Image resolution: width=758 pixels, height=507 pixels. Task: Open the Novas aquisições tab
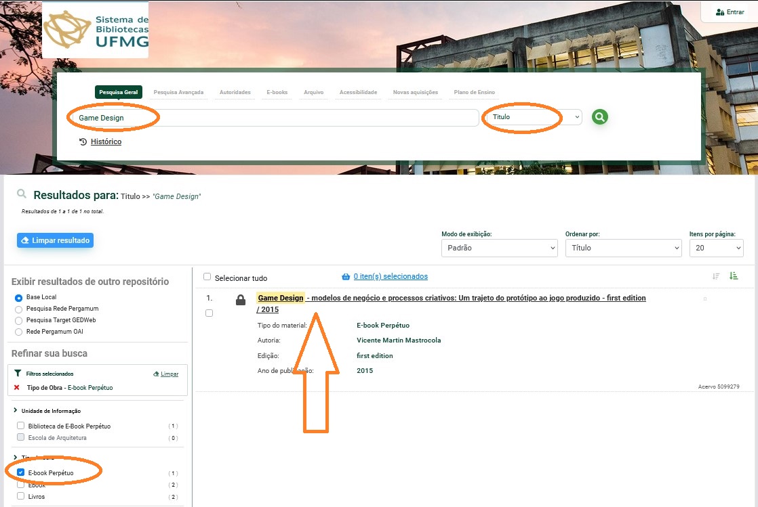coord(415,92)
